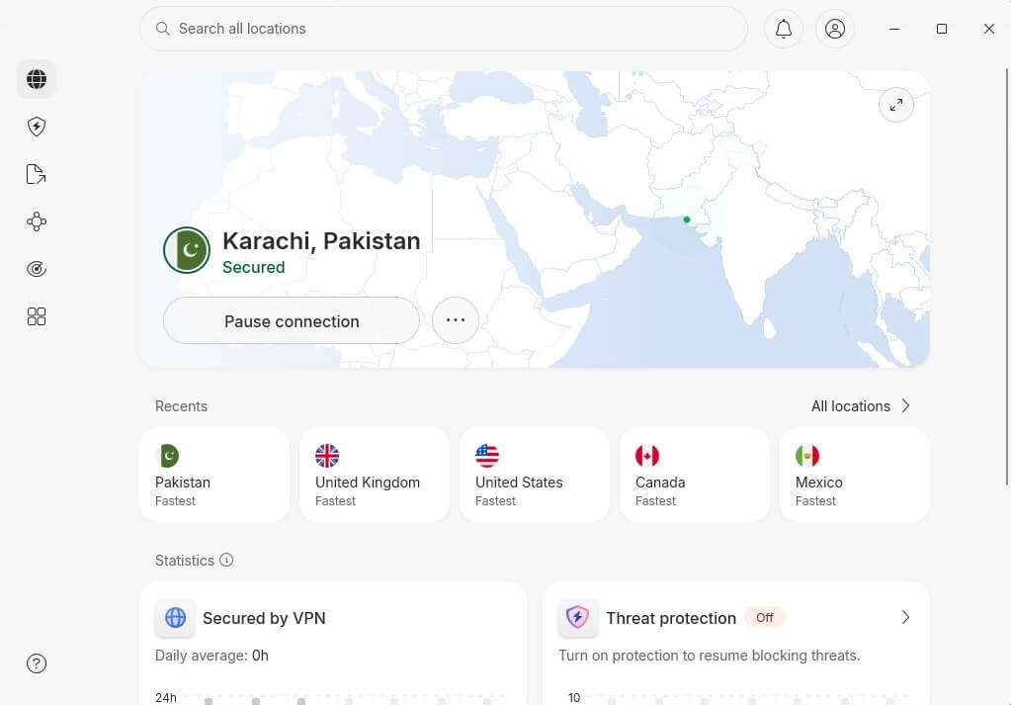Click the chevron beside All locations
Viewport: 1011px width, 705px height.
(906, 405)
